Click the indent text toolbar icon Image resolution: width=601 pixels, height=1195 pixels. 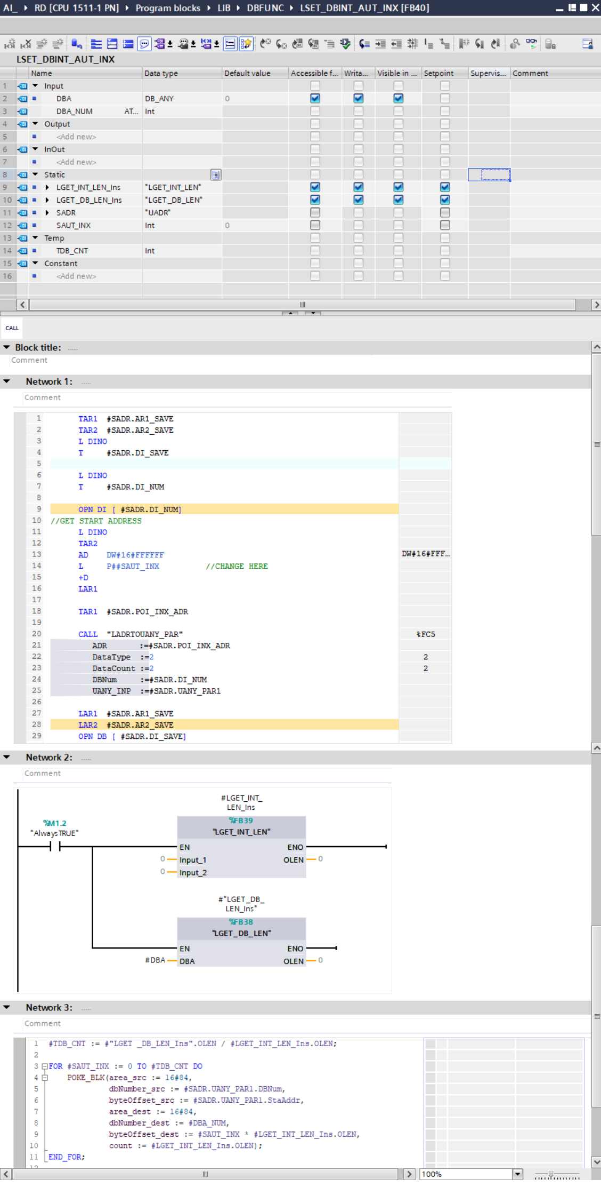pos(380,44)
